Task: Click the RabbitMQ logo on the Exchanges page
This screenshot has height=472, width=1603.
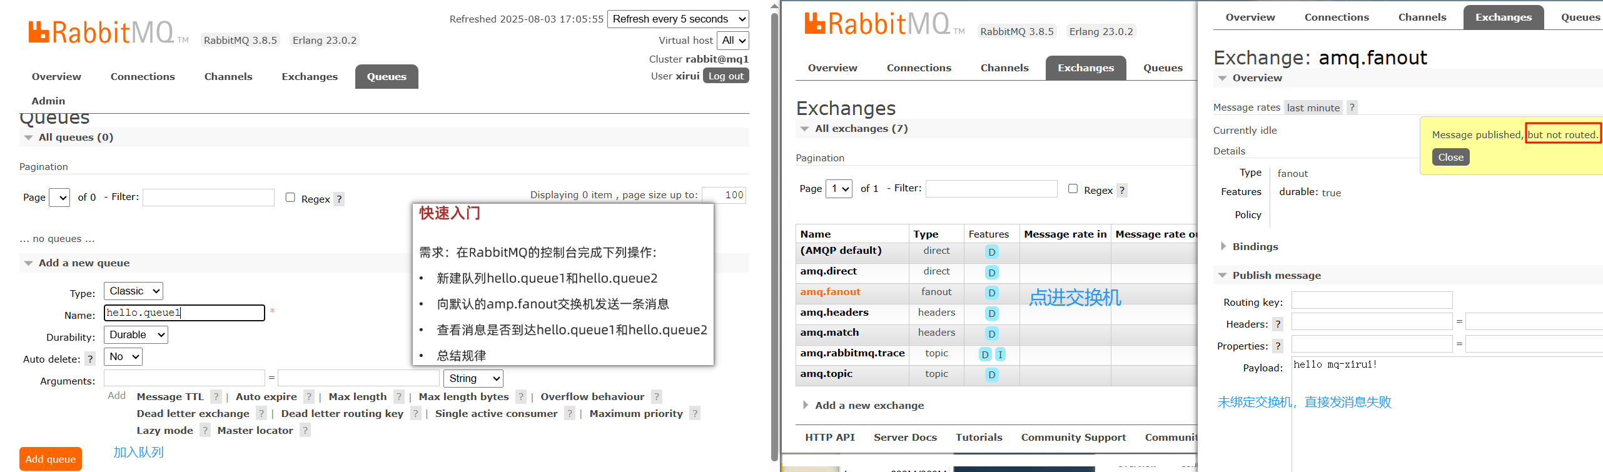Action: pos(884,24)
